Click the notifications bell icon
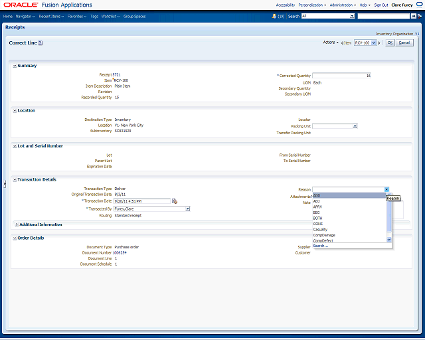Screen dimensions: 425x340 pyautogui.click(x=272, y=15)
